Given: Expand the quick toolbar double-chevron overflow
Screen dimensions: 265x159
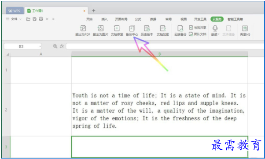Looking at the screenshot, I should click(47, 19).
